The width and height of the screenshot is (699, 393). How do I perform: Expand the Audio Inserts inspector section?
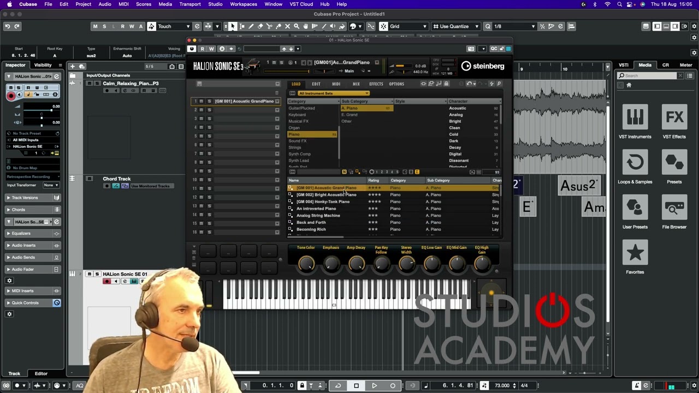pos(33,246)
